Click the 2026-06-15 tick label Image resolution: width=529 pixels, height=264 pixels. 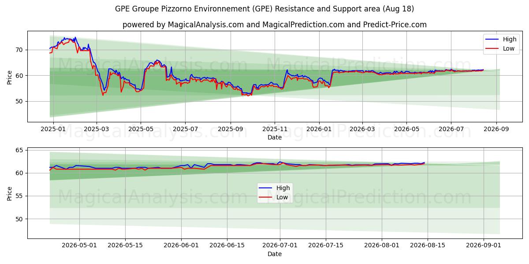point(227,246)
